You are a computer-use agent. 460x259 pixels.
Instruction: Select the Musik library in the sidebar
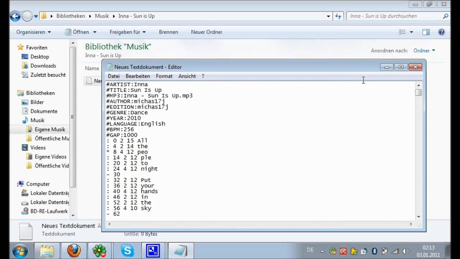coord(37,120)
